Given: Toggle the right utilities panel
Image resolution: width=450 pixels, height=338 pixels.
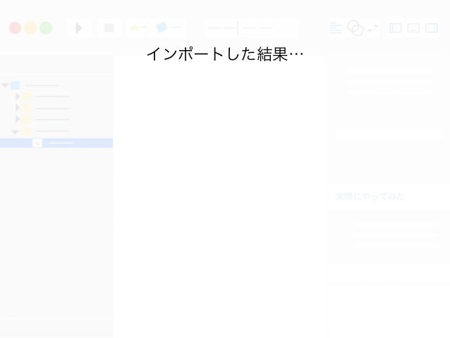Looking at the screenshot, I should [x=432, y=28].
